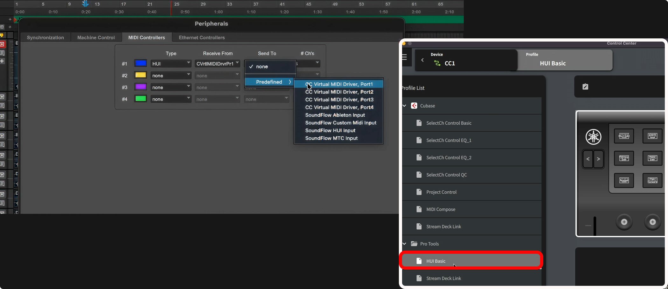The image size is (668, 289).
Task: Click the Profile HUI Basic header tab
Action: coord(565,60)
